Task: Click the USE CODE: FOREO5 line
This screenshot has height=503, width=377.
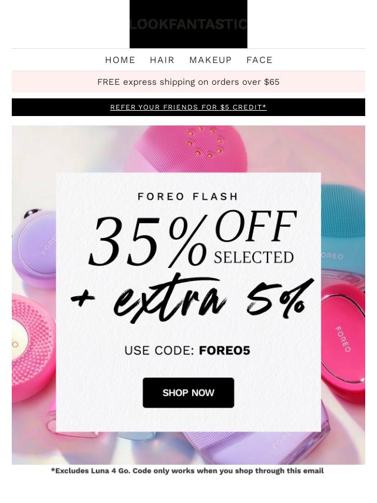Action: [187, 350]
